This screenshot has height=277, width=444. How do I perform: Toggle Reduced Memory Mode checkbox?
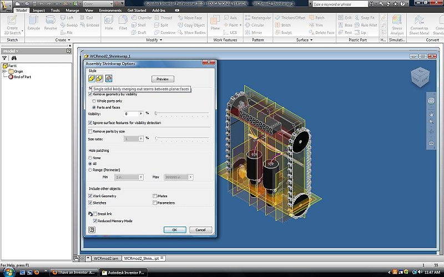tap(95, 221)
